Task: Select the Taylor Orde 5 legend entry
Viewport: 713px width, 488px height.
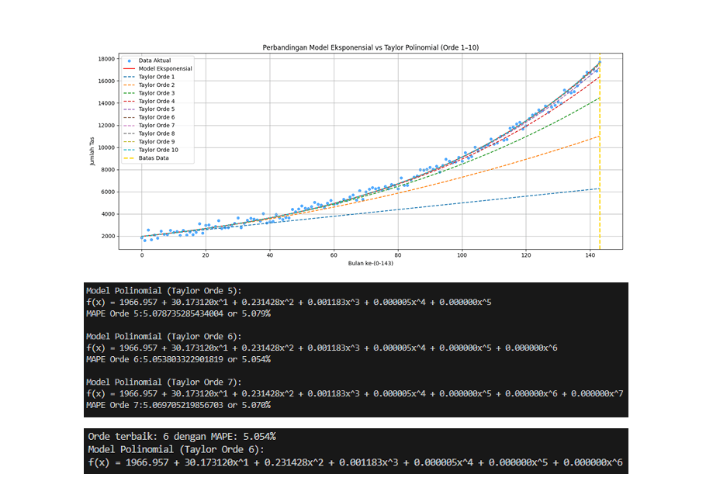Action: coord(149,109)
